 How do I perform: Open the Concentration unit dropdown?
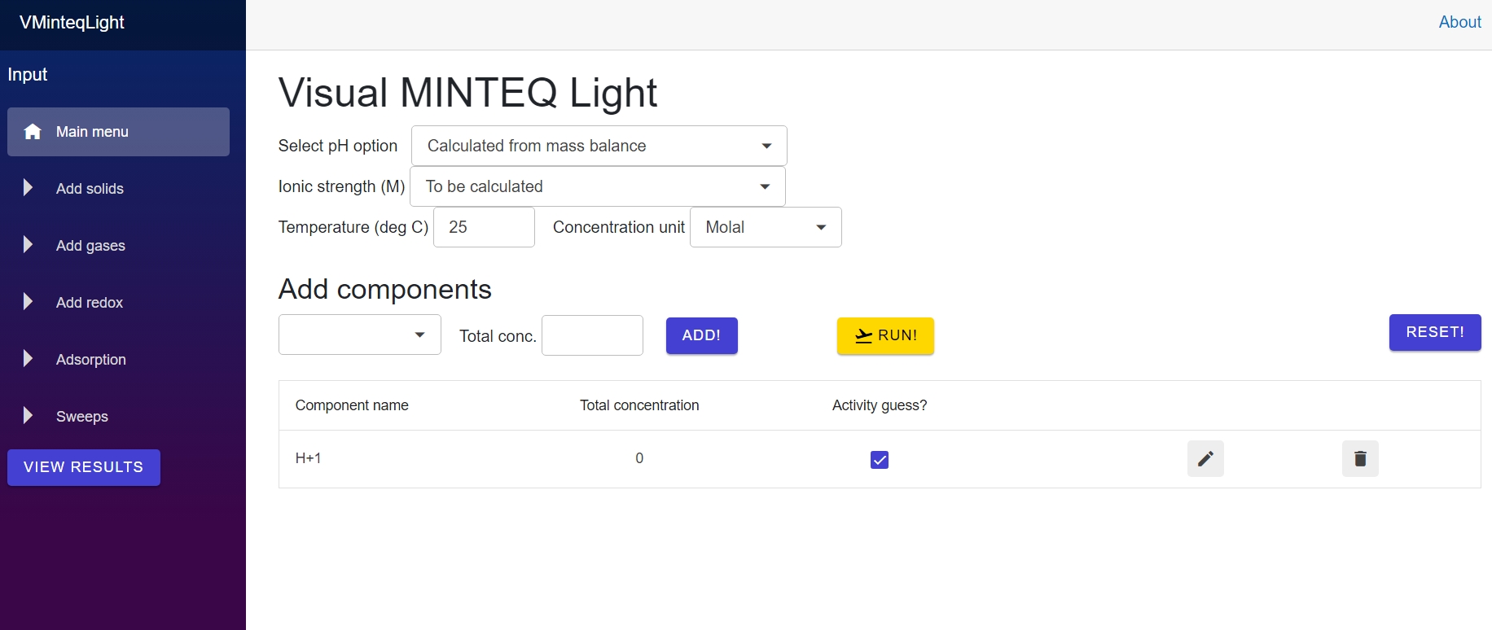(765, 227)
